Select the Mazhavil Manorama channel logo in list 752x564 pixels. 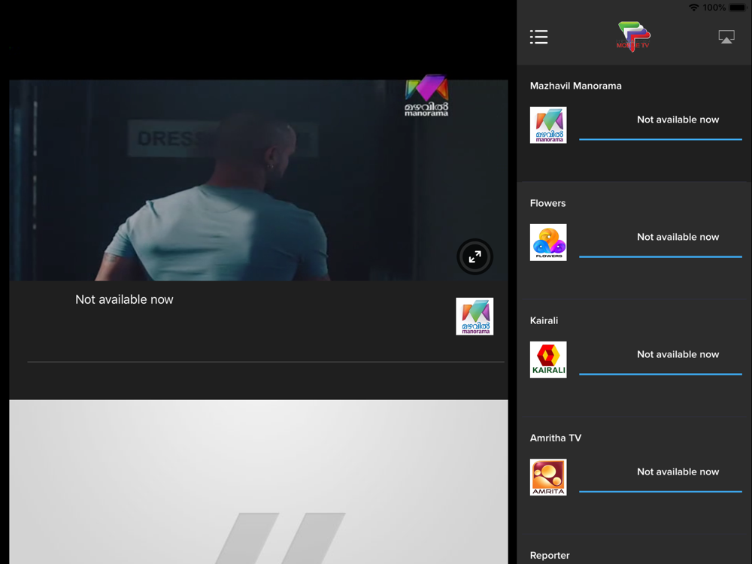click(x=548, y=125)
